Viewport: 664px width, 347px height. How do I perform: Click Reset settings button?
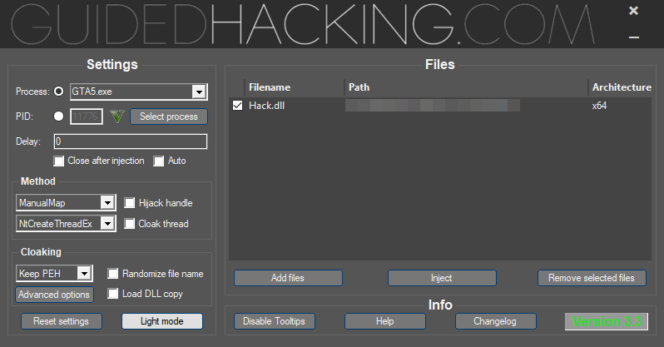62,321
